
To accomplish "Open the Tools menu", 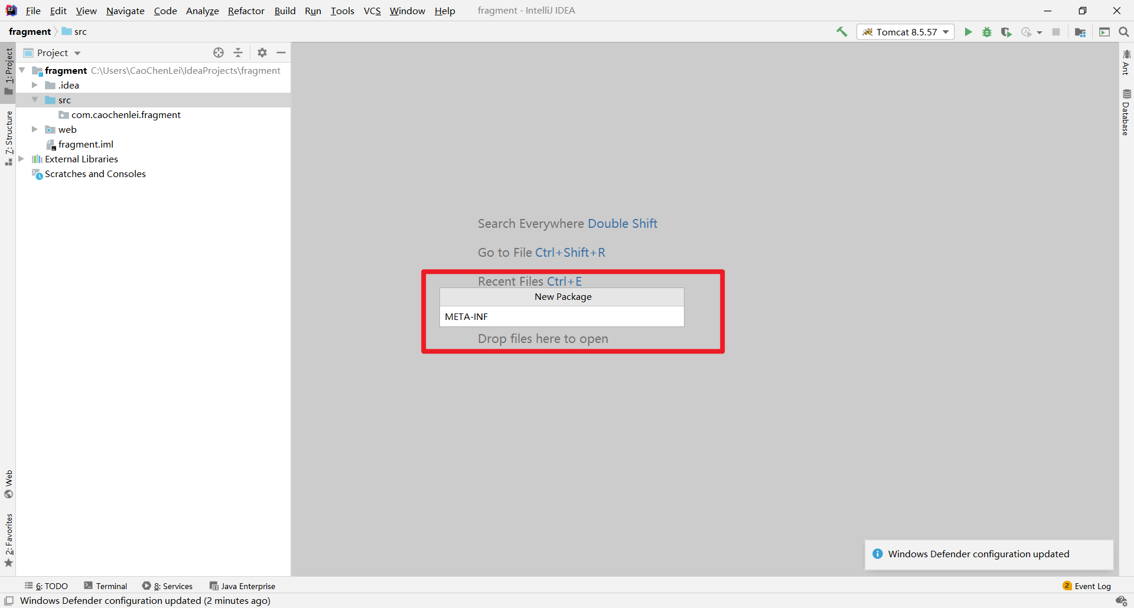I will tap(342, 11).
